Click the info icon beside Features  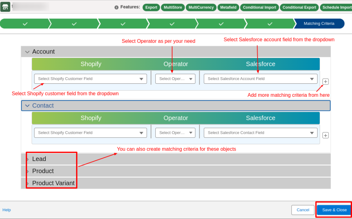[x=116, y=8]
